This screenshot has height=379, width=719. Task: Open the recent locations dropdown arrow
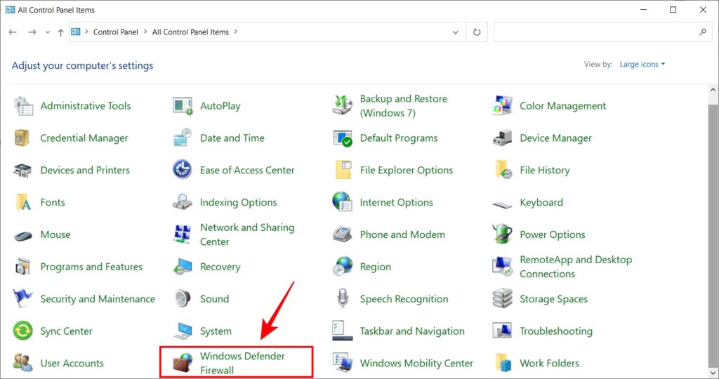coord(47,32)
